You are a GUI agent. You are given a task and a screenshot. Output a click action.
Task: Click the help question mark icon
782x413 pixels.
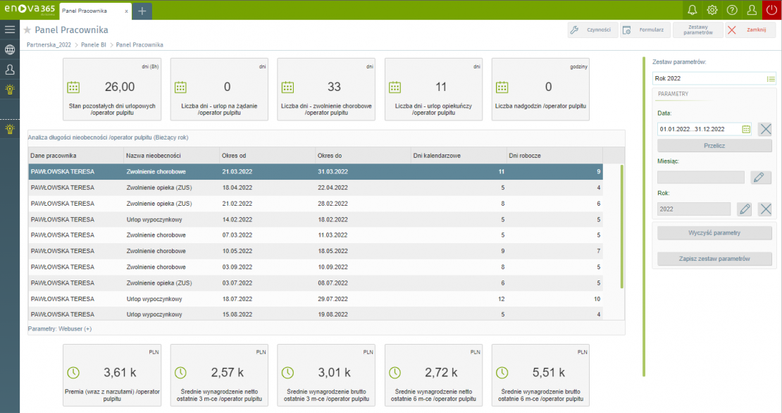pos(732,10)
